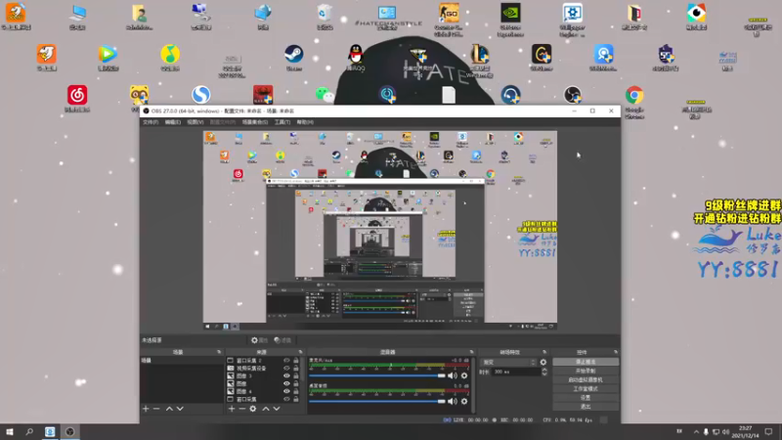Open the OBS Studio desktop shortcut
The height and width of the screenshot is (440, 782).
point(573,94)
